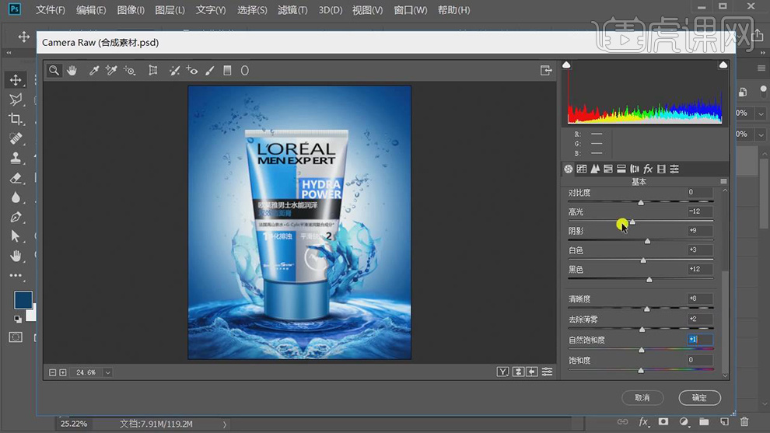The width and height of the screenshot is (770, 433).
Task: Toggle before/after view Y button
Action: [503, 372]
